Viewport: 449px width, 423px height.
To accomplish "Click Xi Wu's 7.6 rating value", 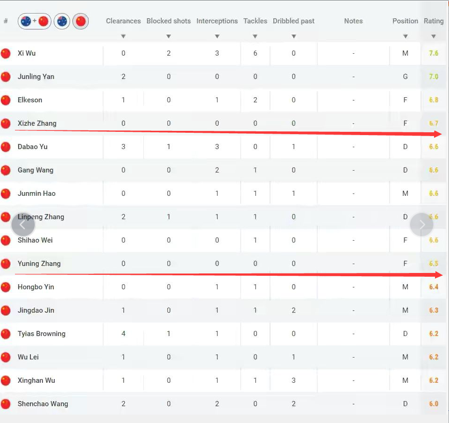I will (x=434, y=53).
